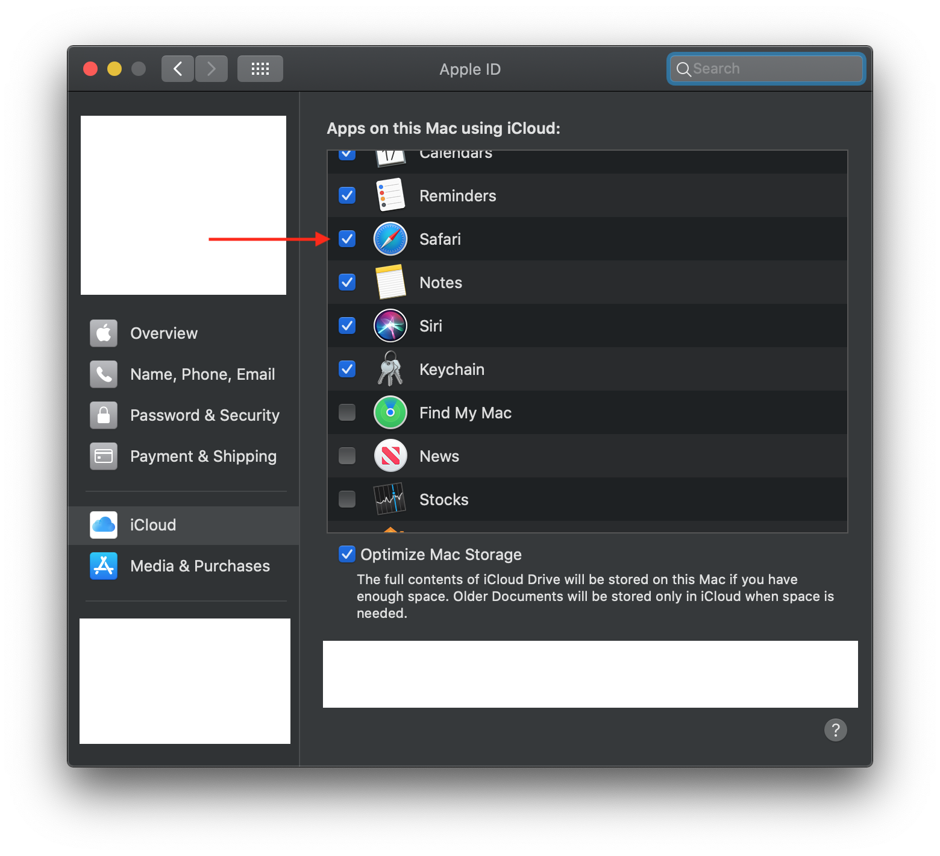Open Password & Security settings
The height and width of the screenshot is (856, 940).
point(184,415)
